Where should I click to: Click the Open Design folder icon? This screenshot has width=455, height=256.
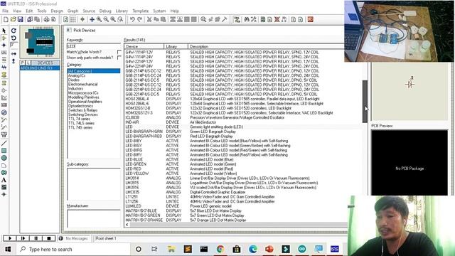coord(13,19)
